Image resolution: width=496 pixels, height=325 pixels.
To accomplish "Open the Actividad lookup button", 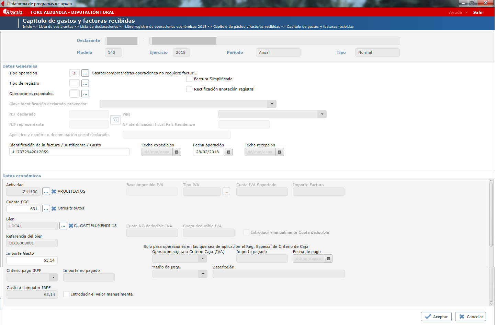I will click(46, 192).
